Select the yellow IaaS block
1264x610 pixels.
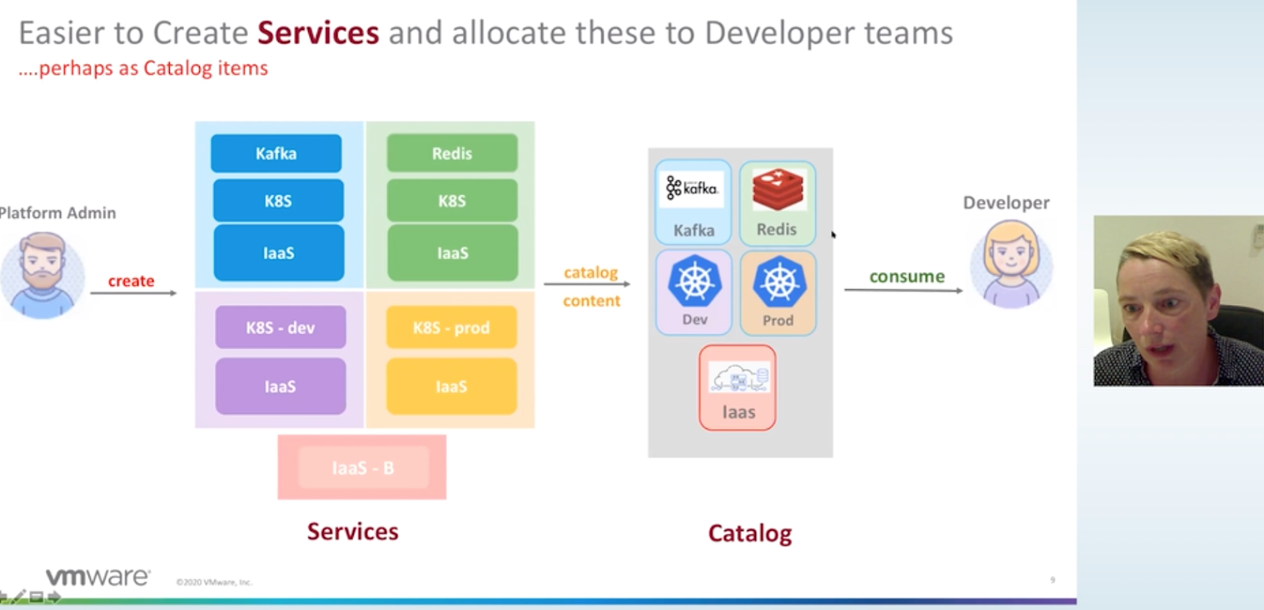click(451, 386)
